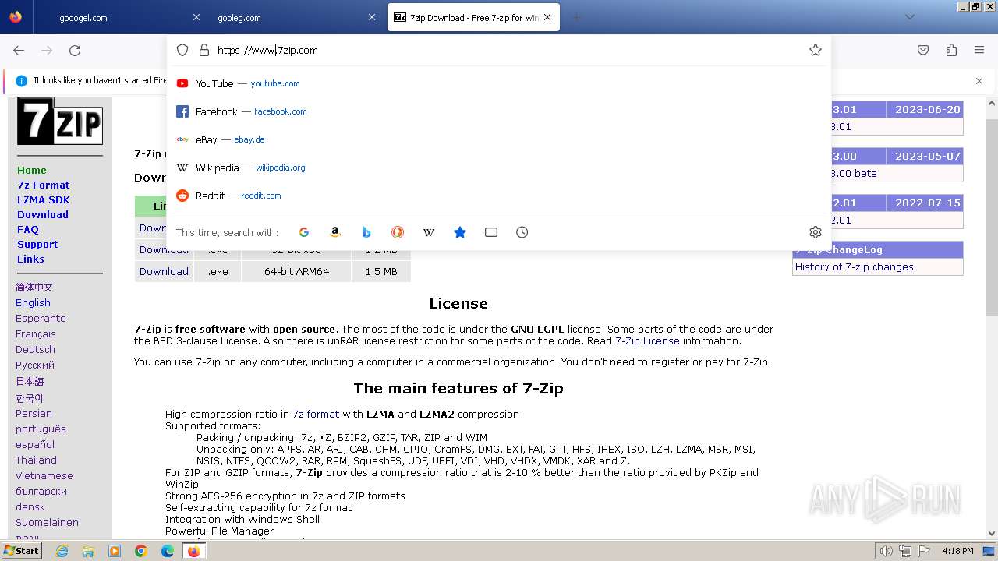
Task: Choose the Reddit suggestion
Action: coord(499,196)
